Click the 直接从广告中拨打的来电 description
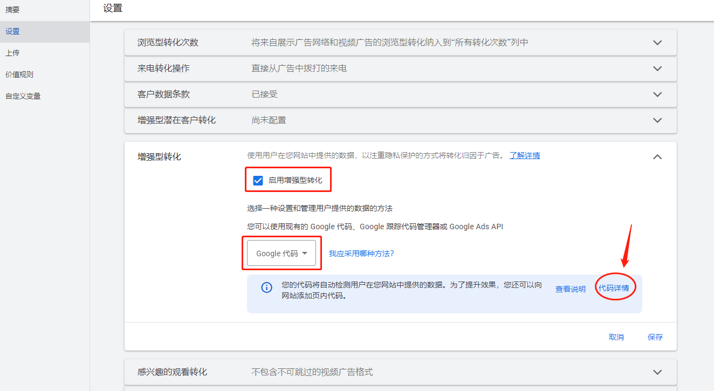The image size is (714, 391). click(299, 68)
